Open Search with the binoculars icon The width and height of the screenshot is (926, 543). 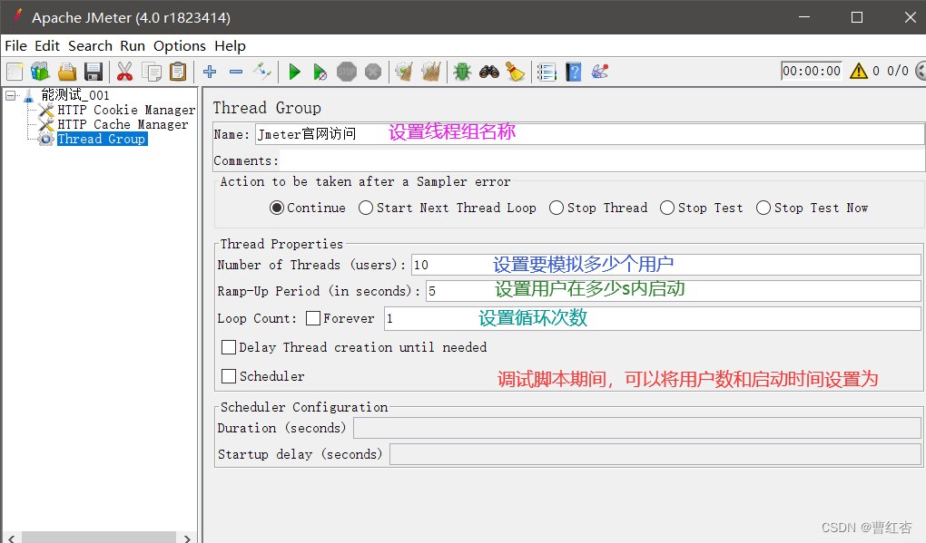pyautogui.click(x=489, y=72)
